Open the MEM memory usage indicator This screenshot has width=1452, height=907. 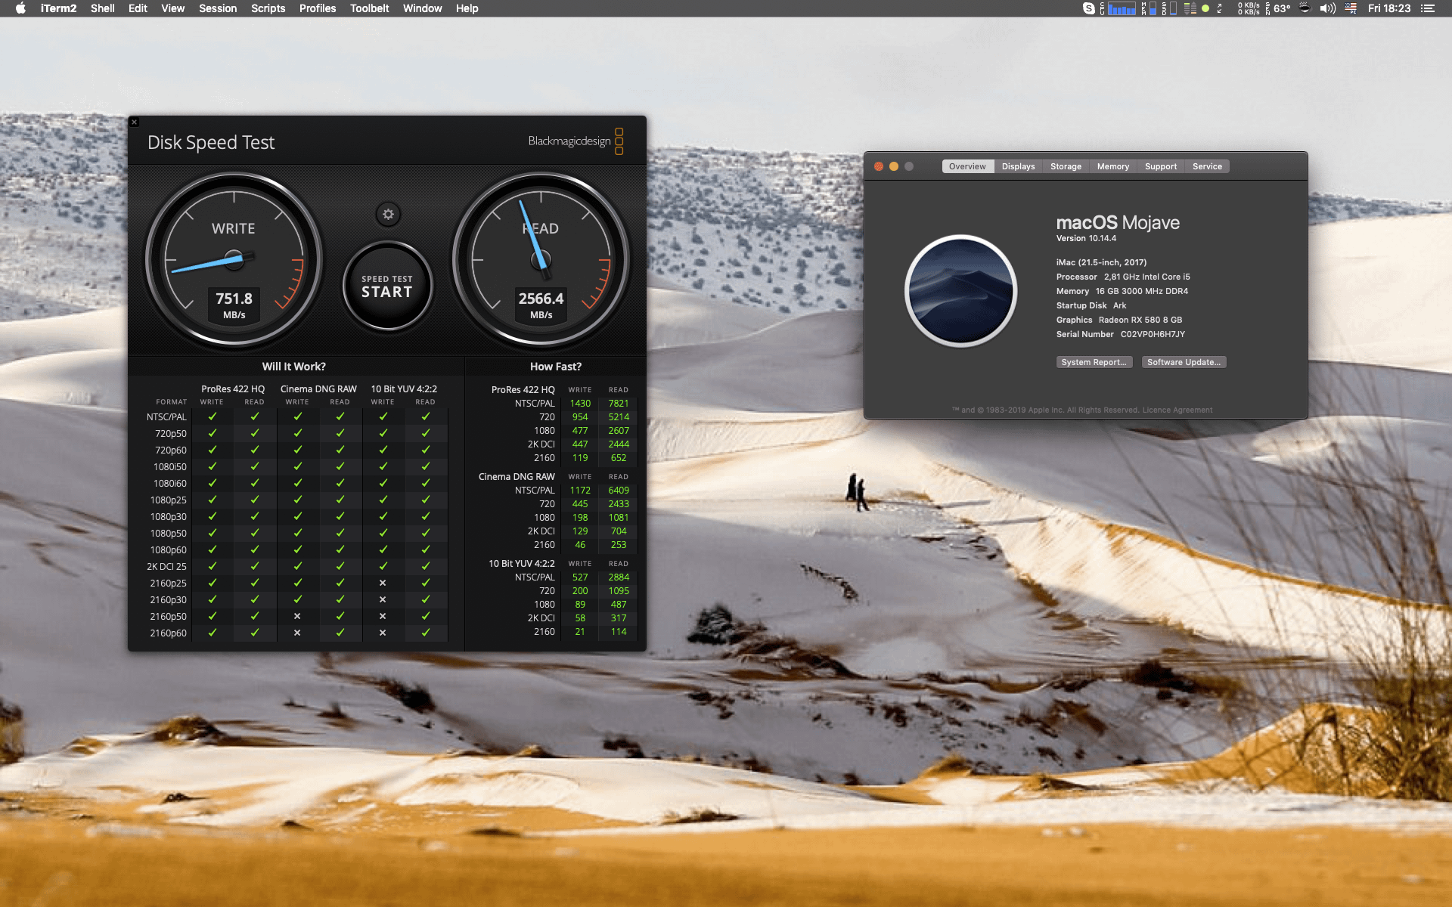click(x=1149, y=8)
